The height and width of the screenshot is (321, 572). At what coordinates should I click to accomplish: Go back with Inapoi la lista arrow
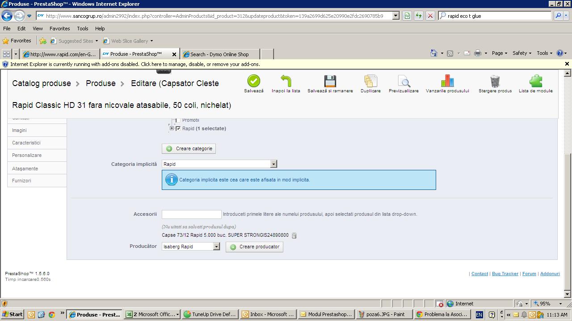click(x=286, y=81)
